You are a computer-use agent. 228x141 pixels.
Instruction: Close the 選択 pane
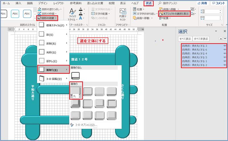pos(225,31)
